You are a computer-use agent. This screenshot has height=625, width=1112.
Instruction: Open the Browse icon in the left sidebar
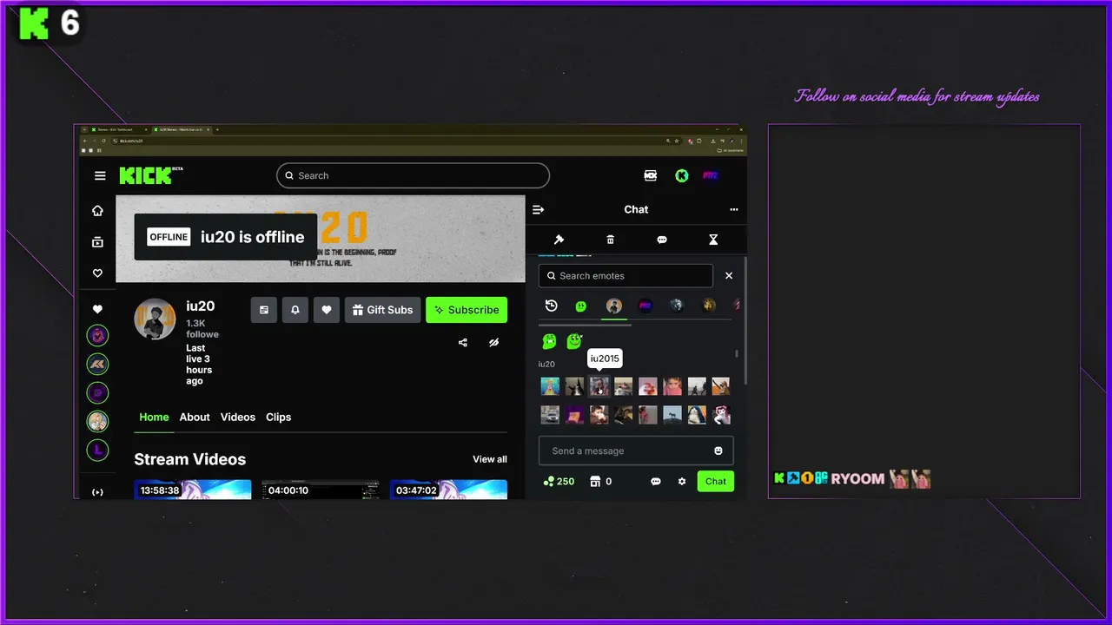coord(97,242)
